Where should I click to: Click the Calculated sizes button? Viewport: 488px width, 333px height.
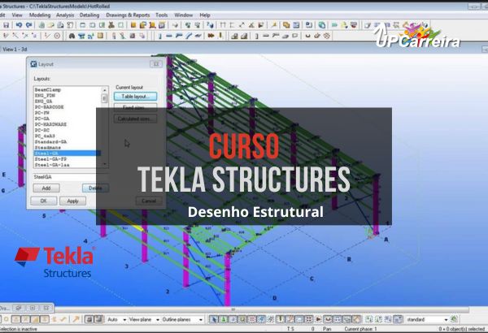pyautogui.click(x=135, y=119)
